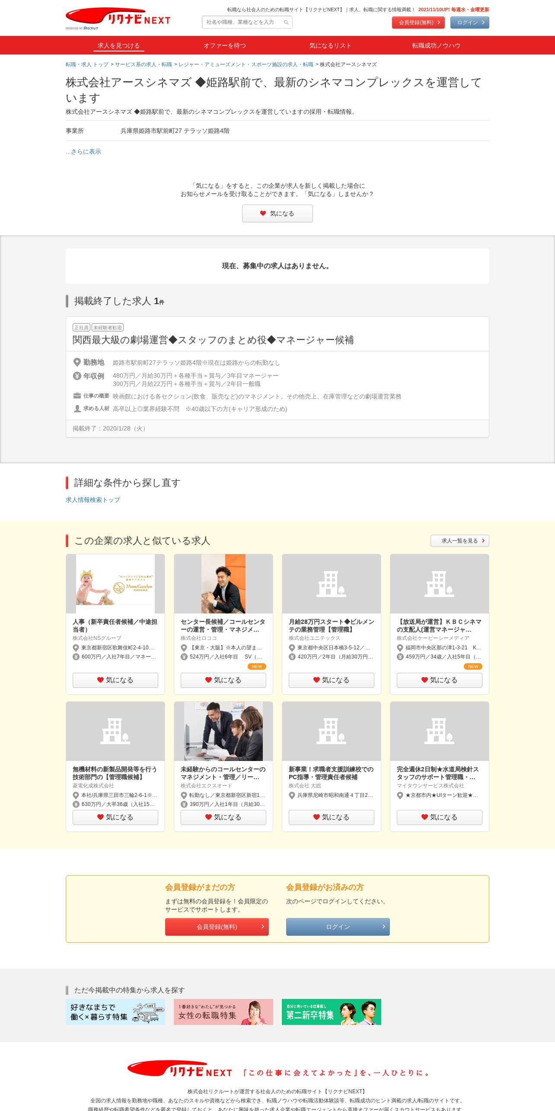Click the Rikunabi NEXT logo in header

[118, 18]
